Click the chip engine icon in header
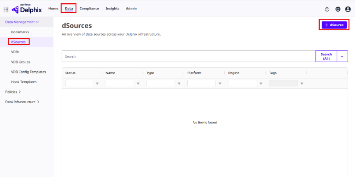 click(x=338, y=9)
